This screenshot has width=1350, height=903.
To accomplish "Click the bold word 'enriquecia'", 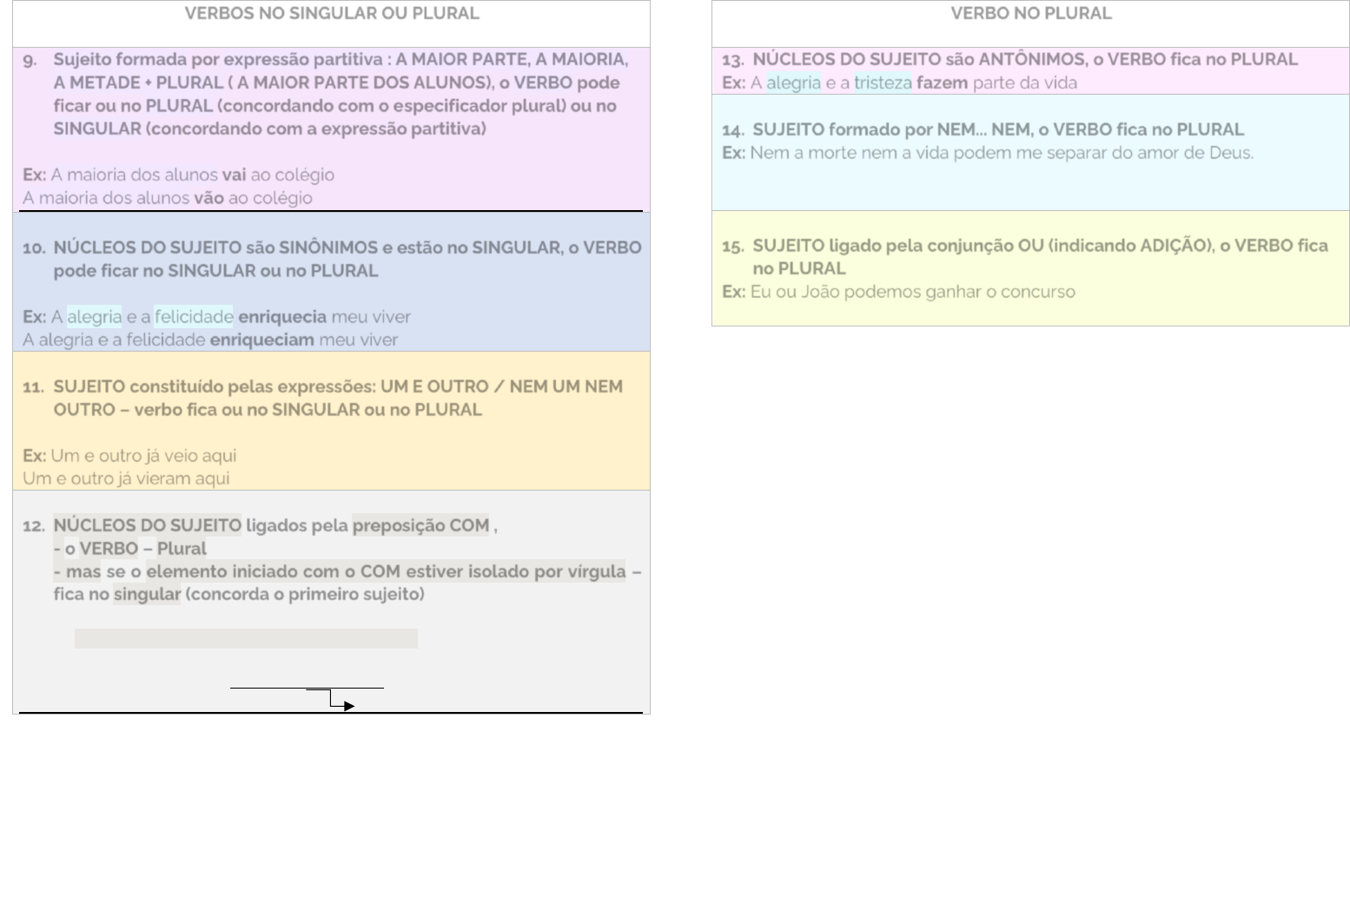I will (x=282, y=317).
